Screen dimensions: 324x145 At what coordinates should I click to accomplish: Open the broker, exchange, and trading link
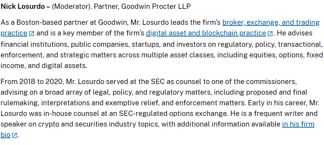[271, 22]
